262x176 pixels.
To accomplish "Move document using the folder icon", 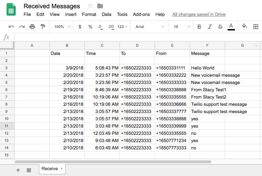I will 100,6.
